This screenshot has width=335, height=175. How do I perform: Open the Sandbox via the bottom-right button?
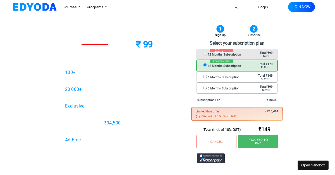pos(313,165)
